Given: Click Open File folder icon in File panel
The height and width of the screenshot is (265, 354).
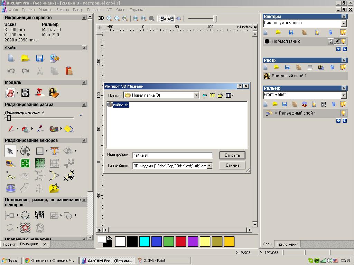Looking at the screenshot, I should (x=25, y=58).
